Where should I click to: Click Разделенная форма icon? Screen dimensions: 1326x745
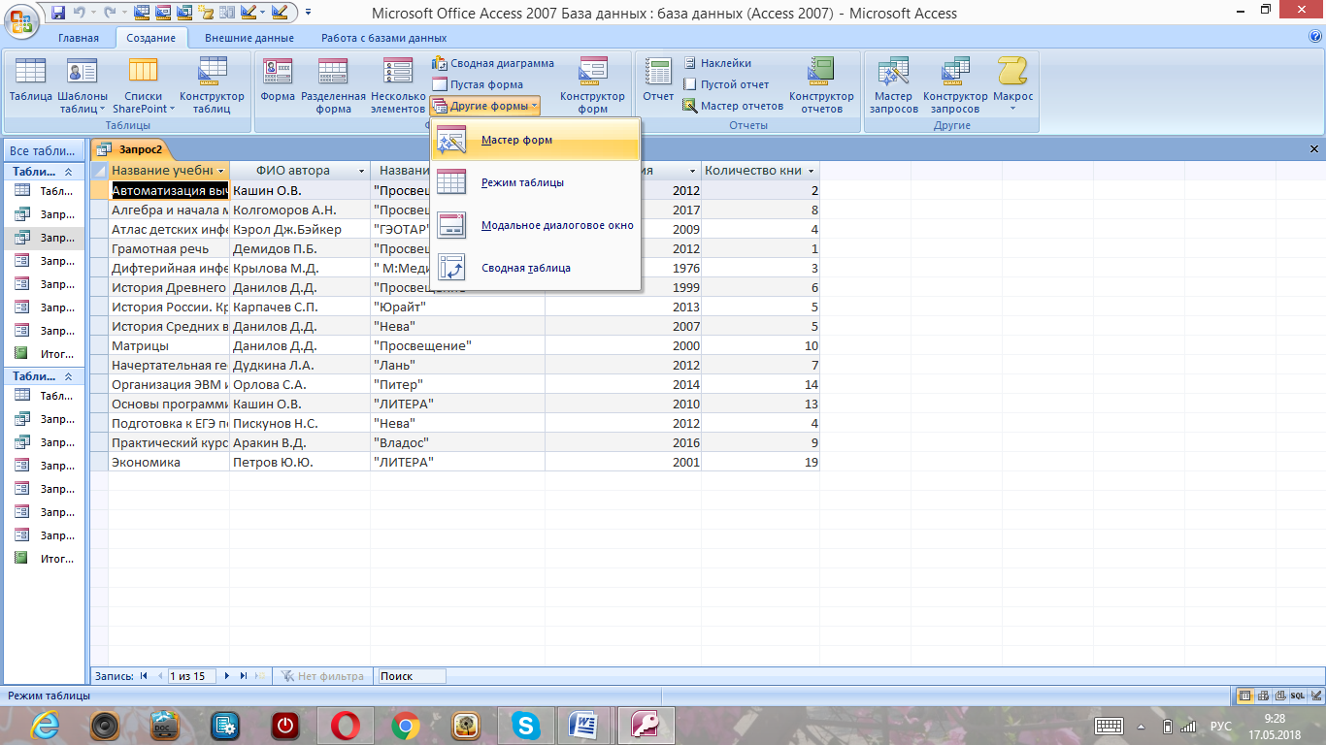click(333, 85)
